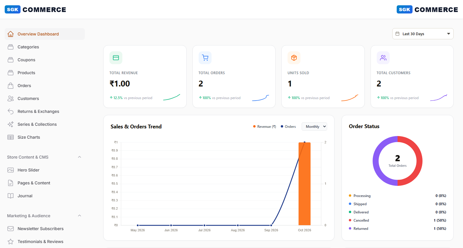Screen dimensions: 463x248
Task: Click the Returns & Exchanges arrow icon
Action: (11, 111)
